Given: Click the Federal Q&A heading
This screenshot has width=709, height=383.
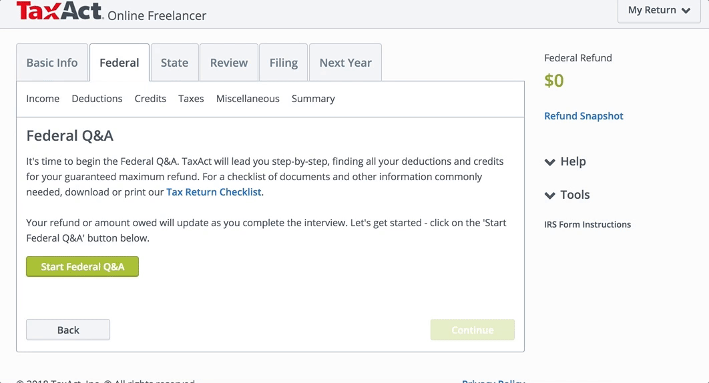Looking at the screenshot, I should pos(69,135).
